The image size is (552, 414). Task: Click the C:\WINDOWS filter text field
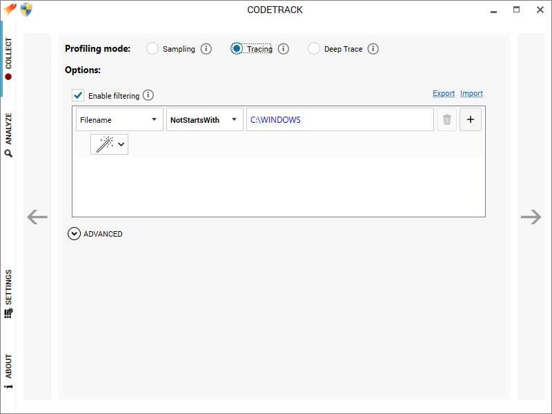(340, 119)
